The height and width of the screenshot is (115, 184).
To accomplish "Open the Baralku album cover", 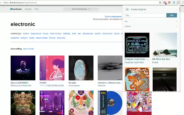I will (x=81, y=68).
